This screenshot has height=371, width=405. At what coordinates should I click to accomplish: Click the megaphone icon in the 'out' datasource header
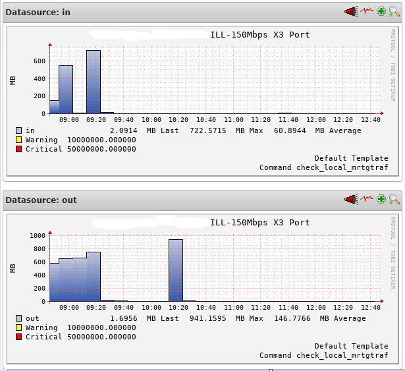[x=350, y=200]
